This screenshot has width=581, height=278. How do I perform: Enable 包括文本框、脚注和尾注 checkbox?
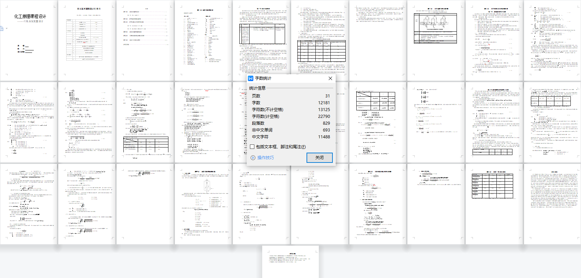click(x=252, y=147)
